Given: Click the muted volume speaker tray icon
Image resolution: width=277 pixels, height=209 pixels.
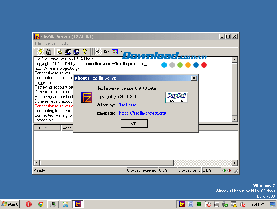Looking at the screenshot, I should point(242,204).
